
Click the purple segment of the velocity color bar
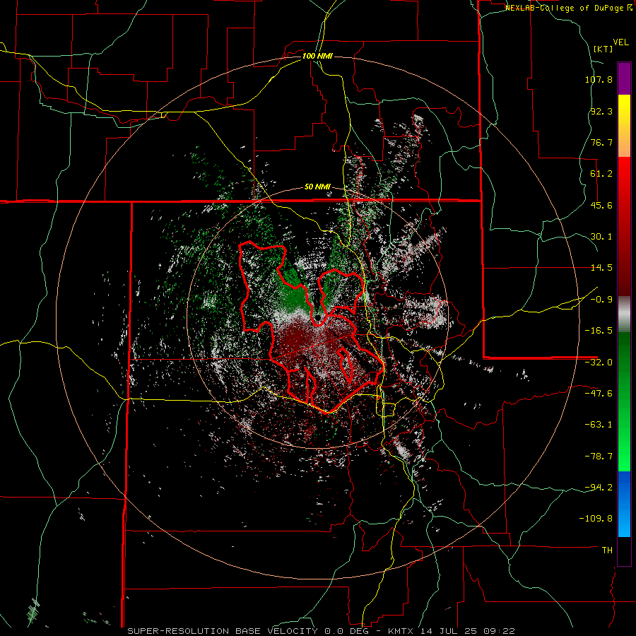[624, 78]
